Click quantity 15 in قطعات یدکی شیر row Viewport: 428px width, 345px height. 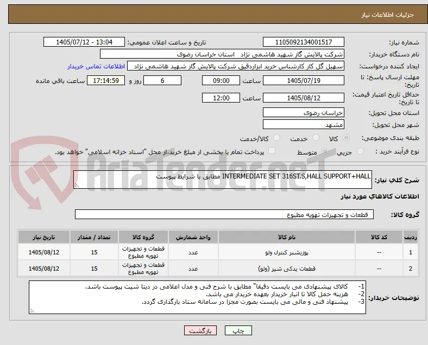(x=94, y=269)
